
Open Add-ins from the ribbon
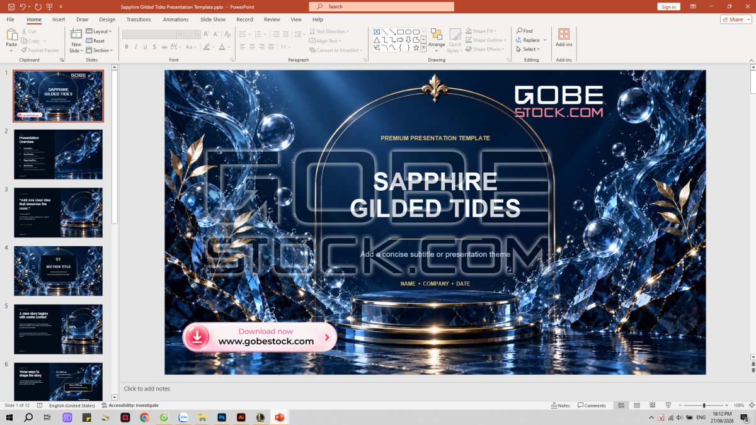[x=564, y=37]
